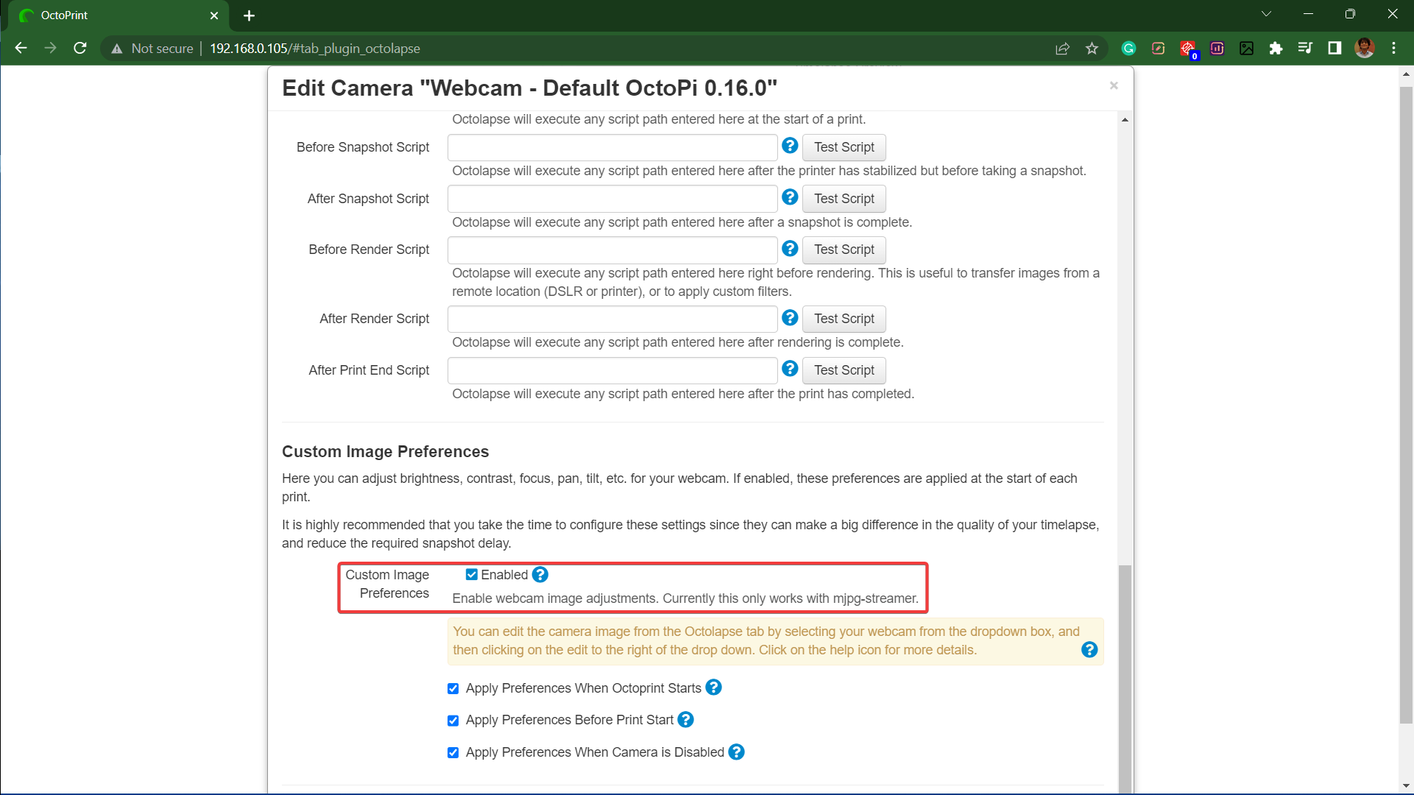Test the Before Render Script
The height and width of the screenshot is (795, 1414).
tap(844, 250)
